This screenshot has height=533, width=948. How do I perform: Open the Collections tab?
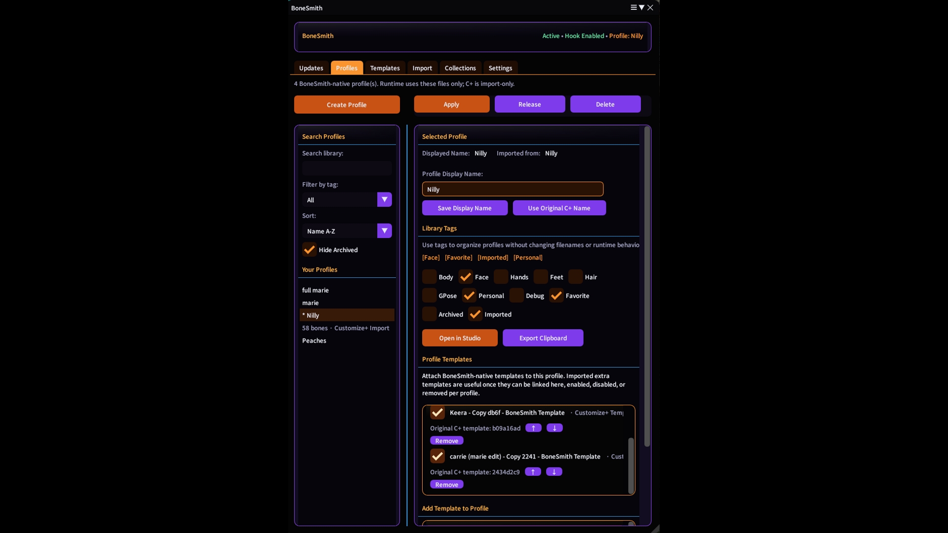[460, 68]
